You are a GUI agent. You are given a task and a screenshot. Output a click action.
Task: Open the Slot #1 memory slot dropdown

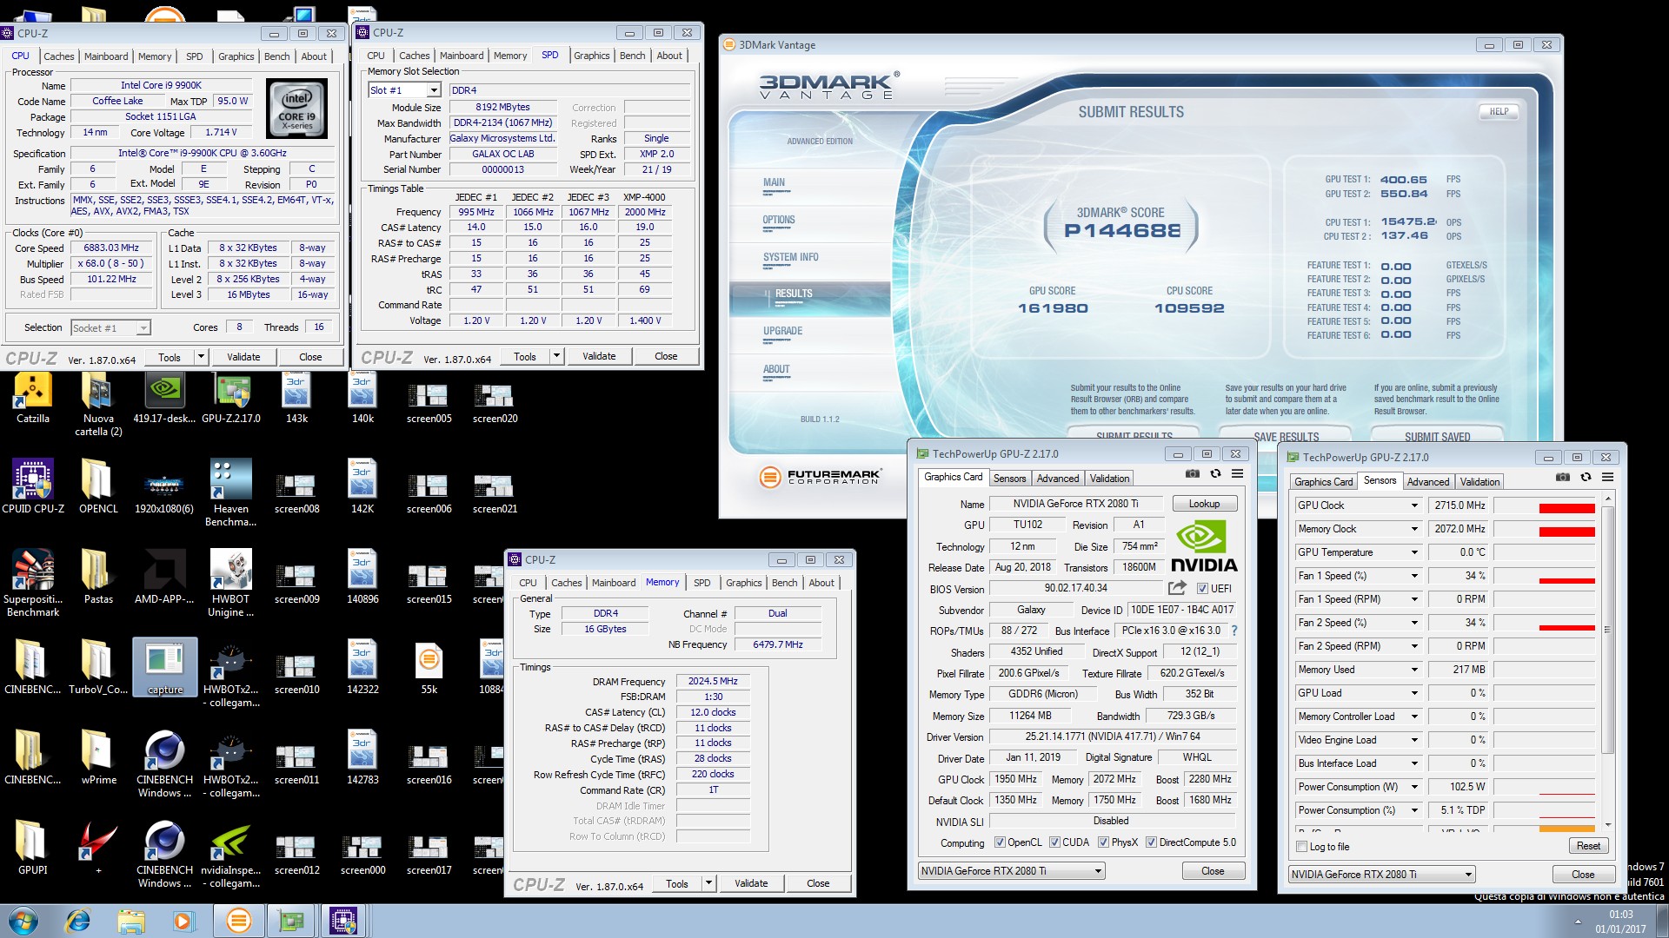(x=405, y=90)
